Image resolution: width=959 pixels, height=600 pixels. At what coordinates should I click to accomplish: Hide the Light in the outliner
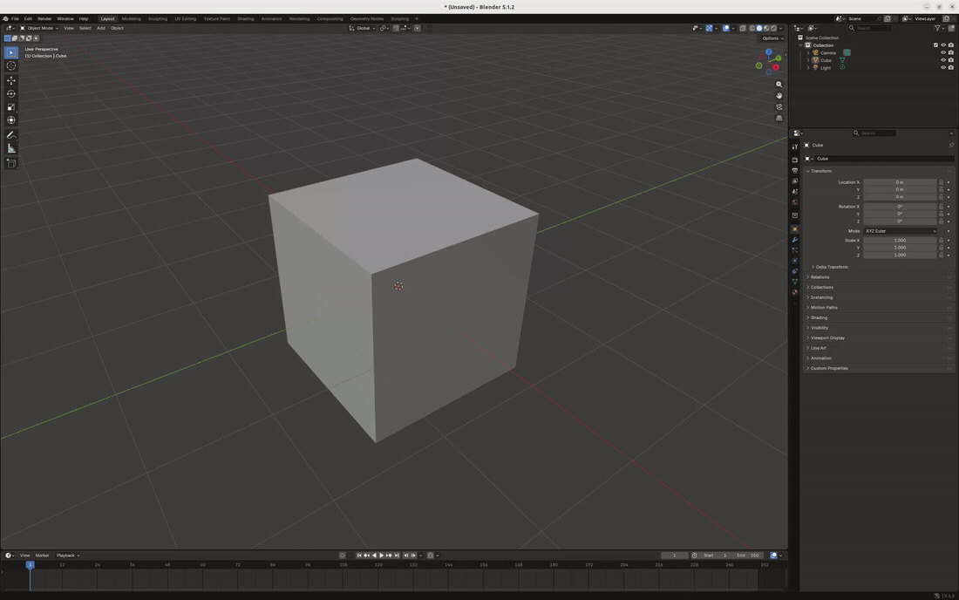[x=943, y=67]
